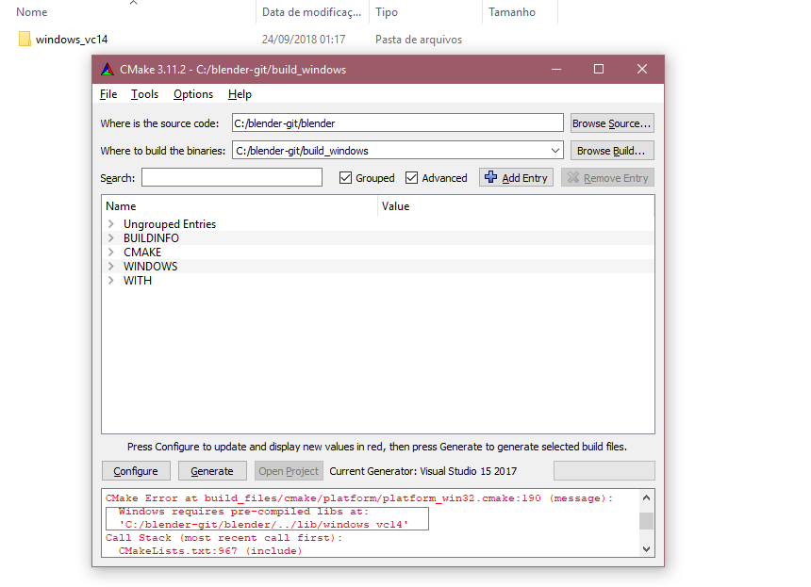The image size is (811, 587).
Task: Click the date 24/09/2018 01:17
Action: [304, 40]
